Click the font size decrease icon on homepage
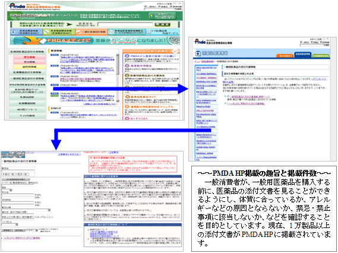 [x=175, y=4]
